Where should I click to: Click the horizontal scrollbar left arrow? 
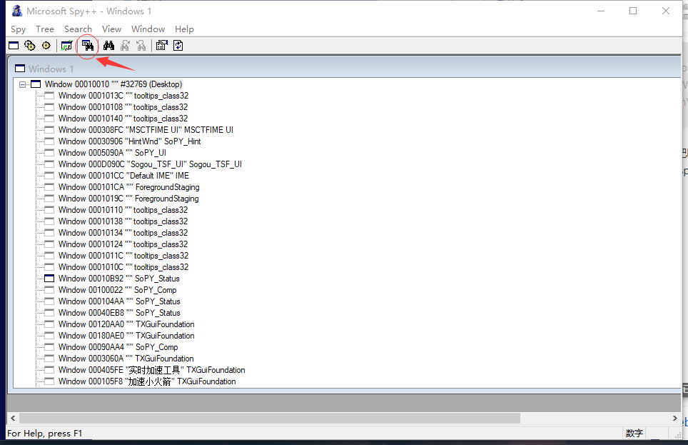coord(13,418)
